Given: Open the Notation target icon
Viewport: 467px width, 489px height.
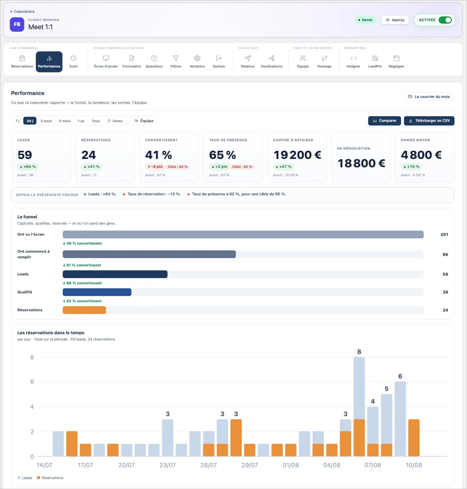Looking at the screenshot, I should click(x=197, y=58).
